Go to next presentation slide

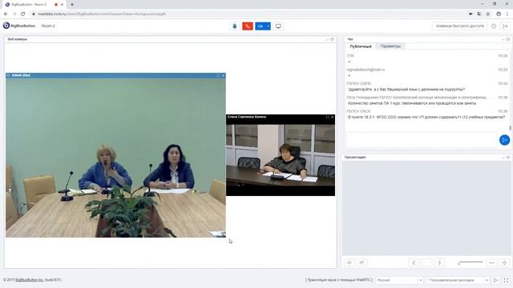(x=439, y=262)
